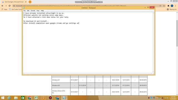Screen dimensions: 178x100
Task: Open the Windows Start button
Action: pyautogui.click(x=3, y=98)
